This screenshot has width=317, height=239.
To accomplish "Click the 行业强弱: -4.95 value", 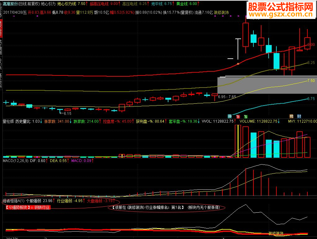I will (x=71, y=201).
